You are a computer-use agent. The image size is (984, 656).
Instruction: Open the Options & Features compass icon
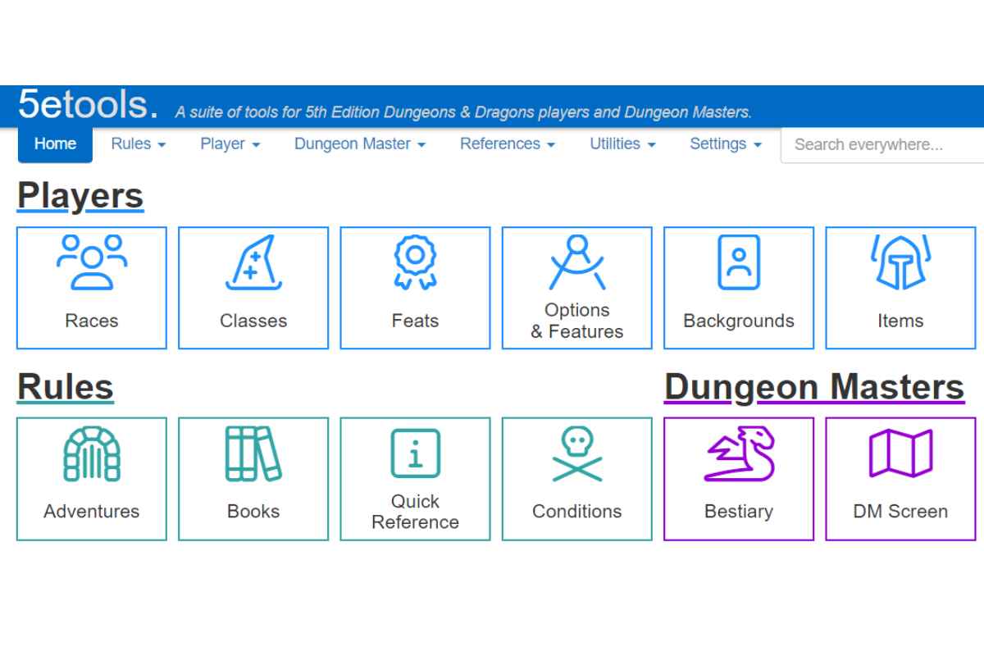tap(577, 262)
